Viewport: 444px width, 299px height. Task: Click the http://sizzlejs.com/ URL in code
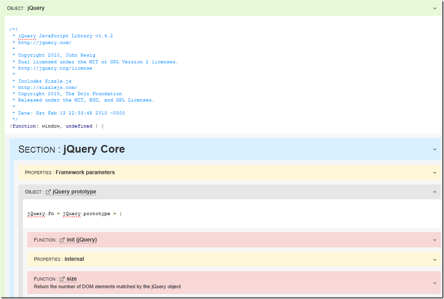[x=48, y=88]
